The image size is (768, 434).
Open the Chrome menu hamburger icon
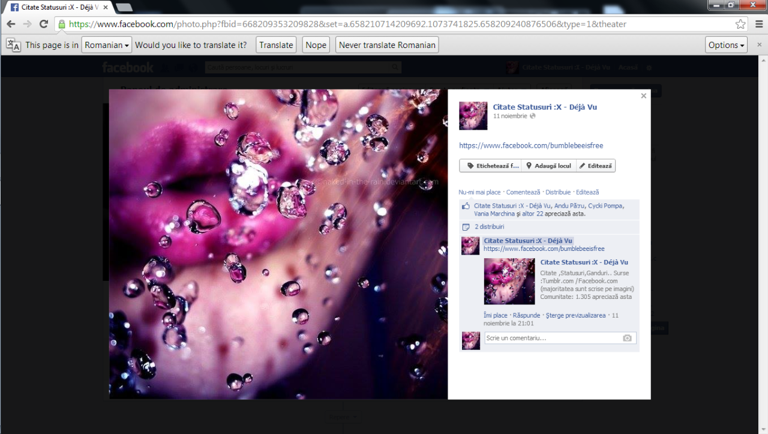click(758, 24)
